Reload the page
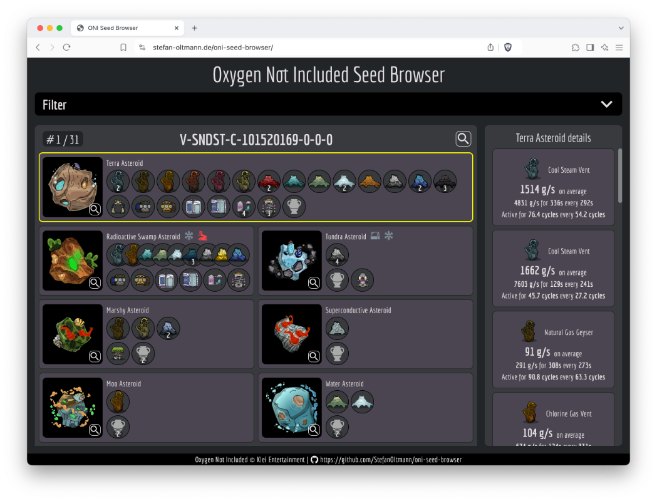Image resolution: width=657 pixels, height=501 pixels. tap(66, 48)
